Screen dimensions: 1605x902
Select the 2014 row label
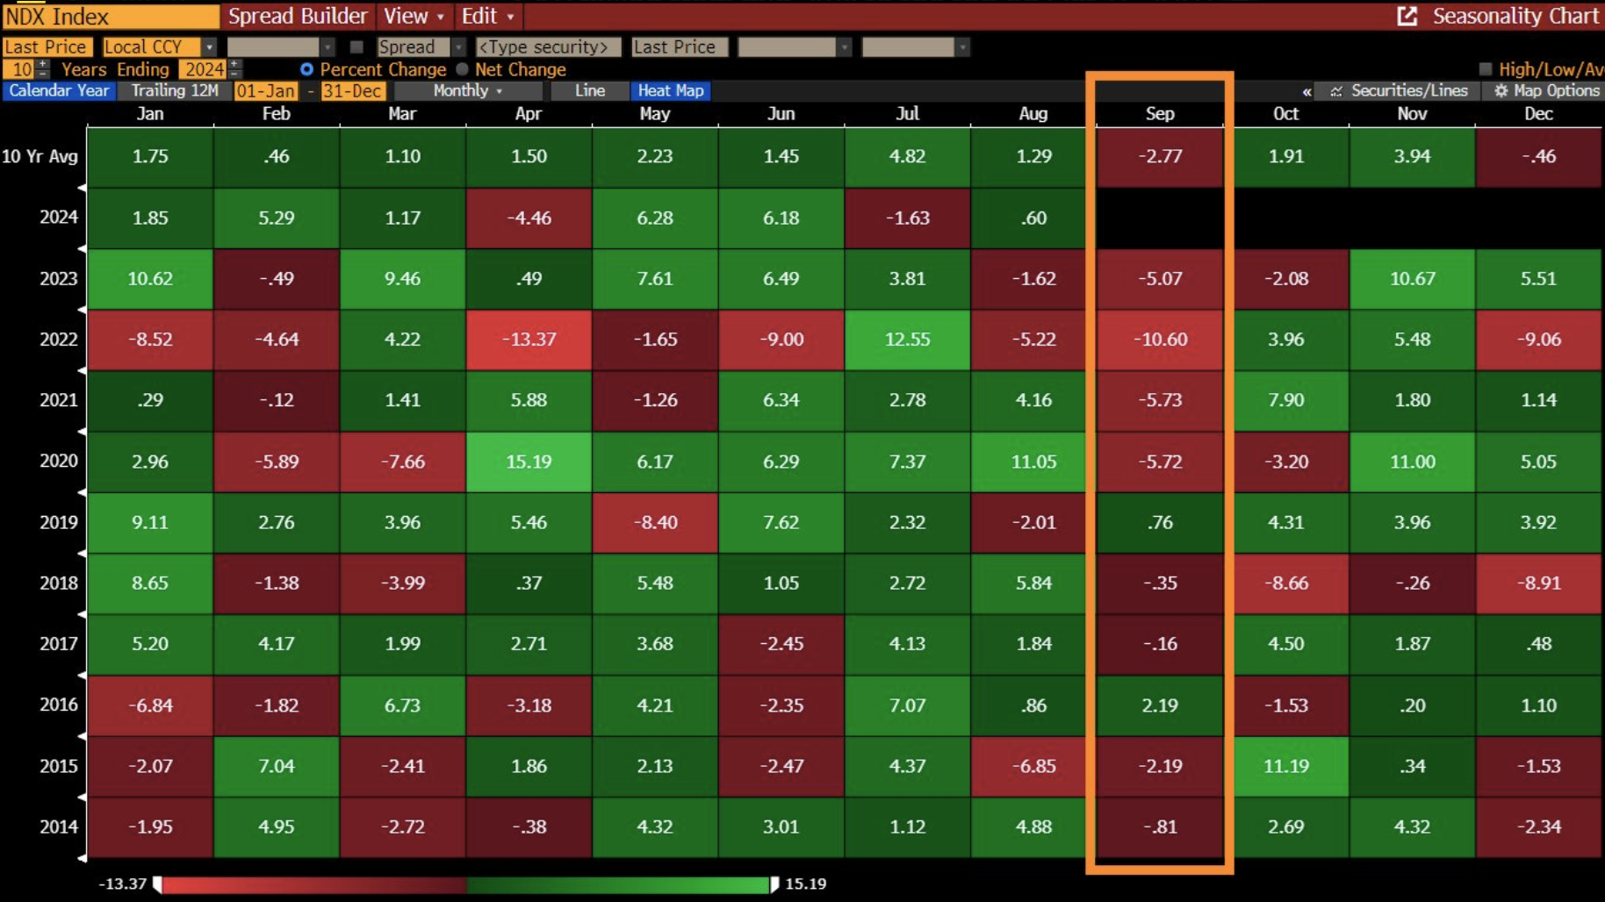pos(59,827)
